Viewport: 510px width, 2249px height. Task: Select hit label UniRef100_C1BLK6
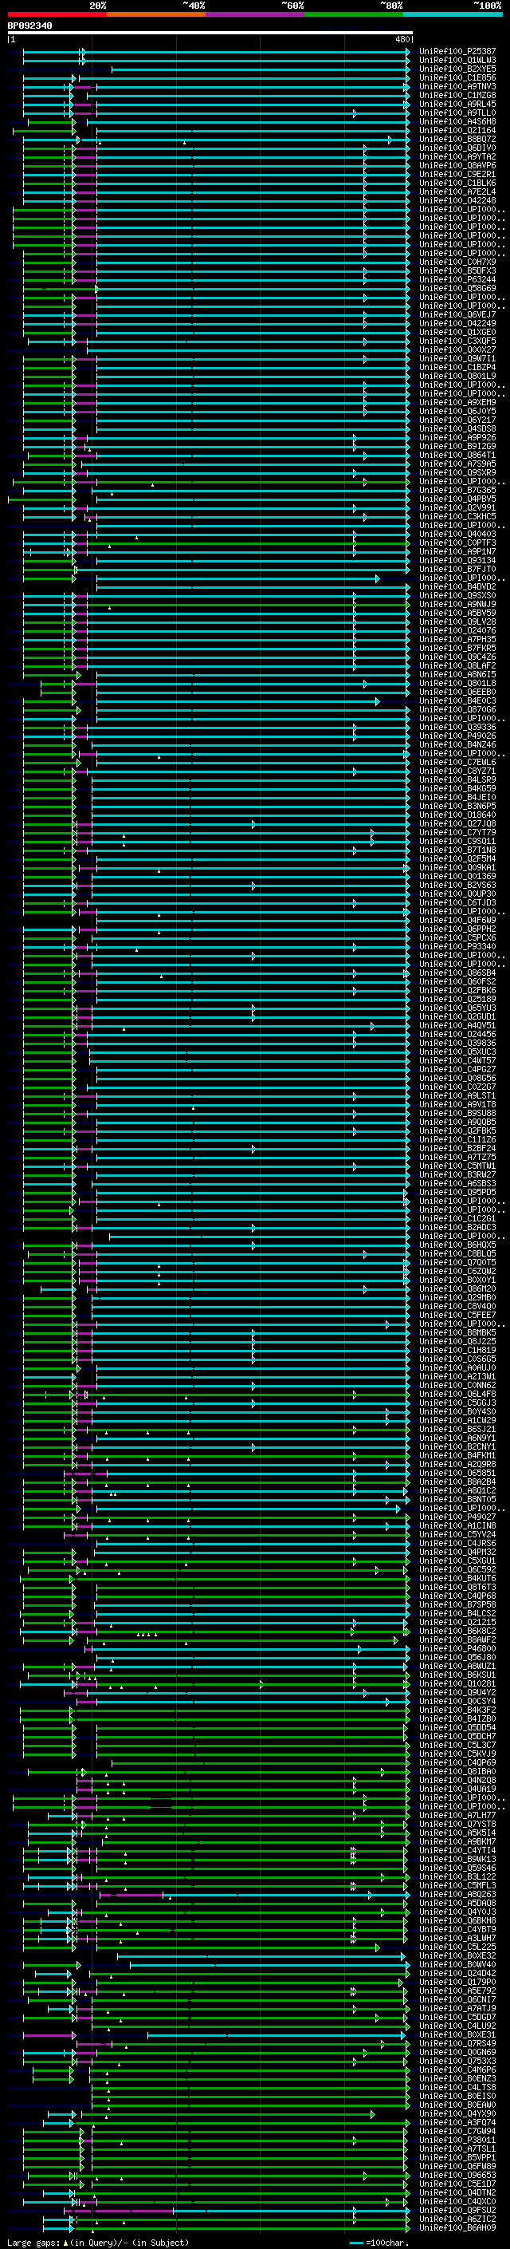[457, 183]
